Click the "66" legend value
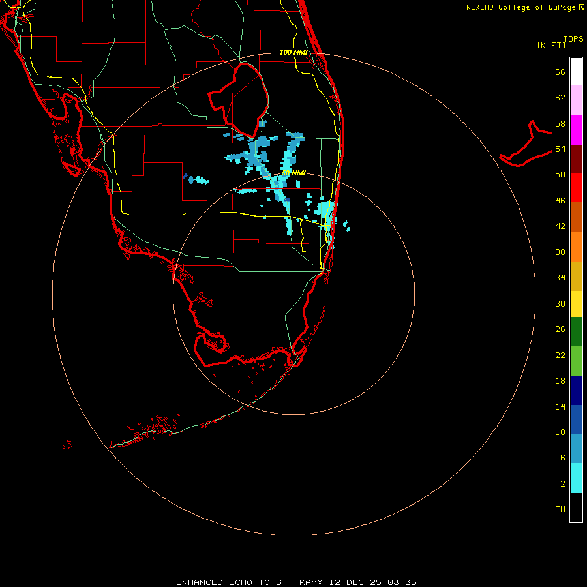The width and height of the screenshot is (587, 587). (x=560, y=72)
